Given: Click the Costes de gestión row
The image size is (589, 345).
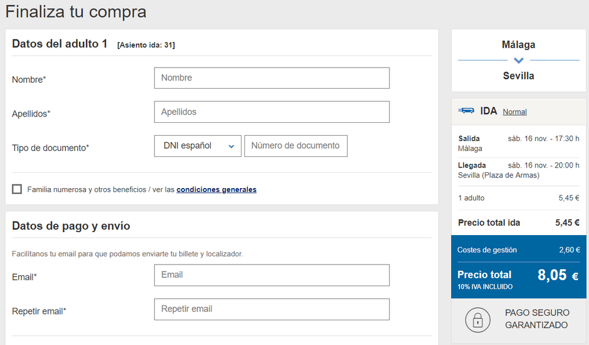Looking at the screenshot, I should click(518, 250).
